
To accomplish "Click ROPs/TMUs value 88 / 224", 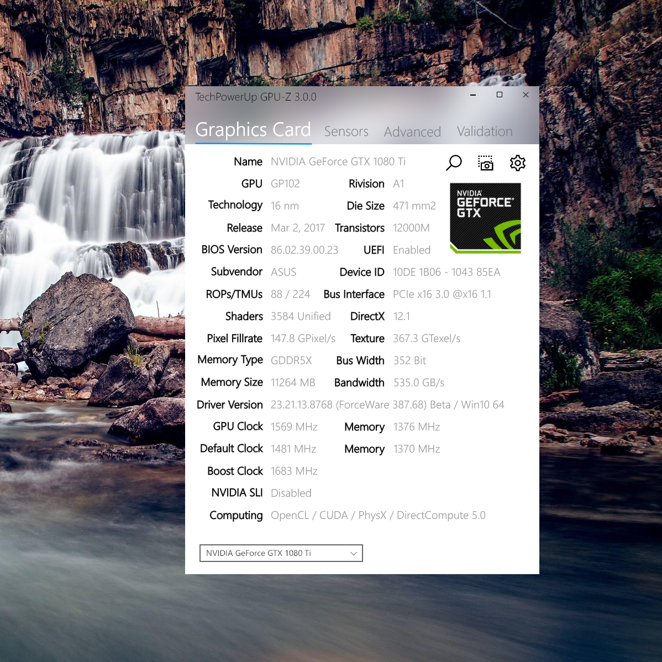I will coord(291,295).
